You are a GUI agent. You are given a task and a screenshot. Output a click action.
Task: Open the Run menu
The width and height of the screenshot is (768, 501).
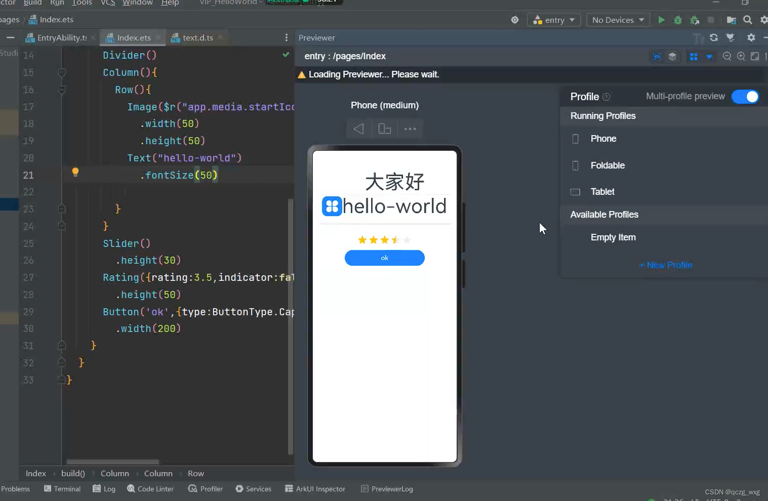tap(57, 3)
